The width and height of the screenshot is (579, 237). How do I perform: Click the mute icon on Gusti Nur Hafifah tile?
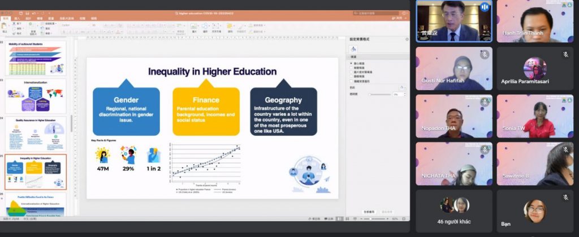pos(485,55)
